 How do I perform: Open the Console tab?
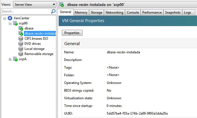(x=133, y=12)
